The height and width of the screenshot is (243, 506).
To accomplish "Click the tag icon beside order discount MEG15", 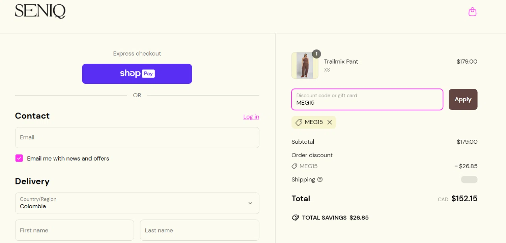I will pyautogui.click(x=294, y=166).
